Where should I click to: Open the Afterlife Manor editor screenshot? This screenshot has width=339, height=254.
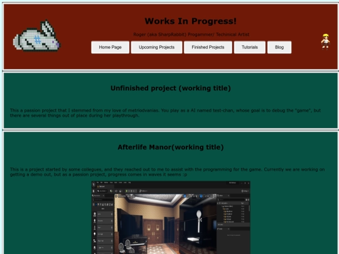tap(171, 218)
